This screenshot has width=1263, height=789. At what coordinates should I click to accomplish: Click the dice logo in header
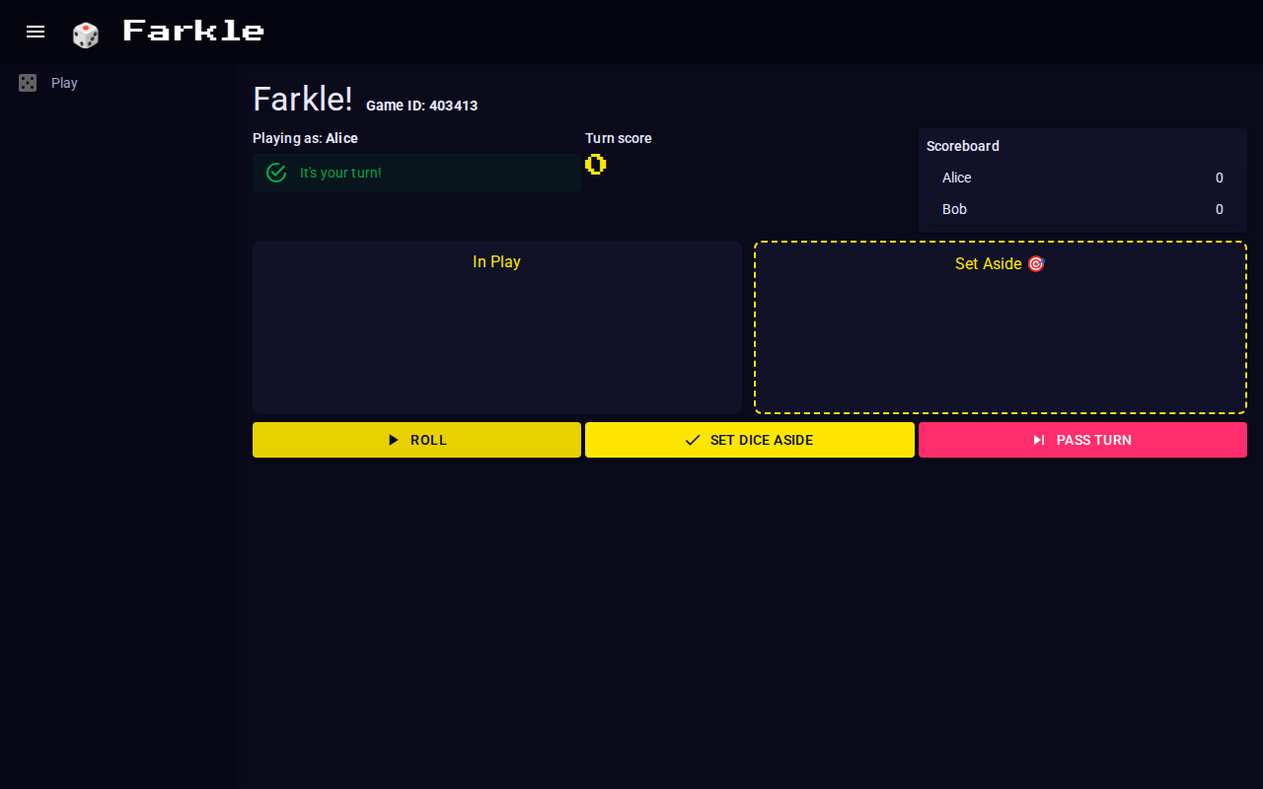[86, 35]
